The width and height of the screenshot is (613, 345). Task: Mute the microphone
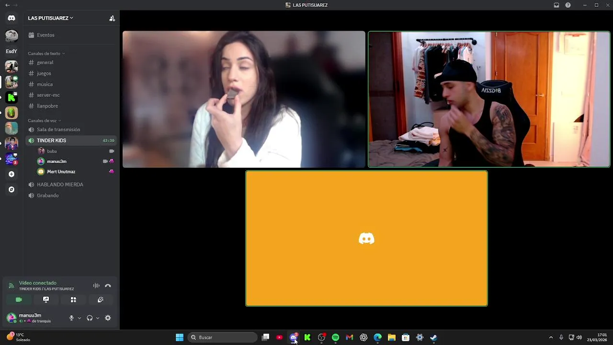(x=71, y=318)
